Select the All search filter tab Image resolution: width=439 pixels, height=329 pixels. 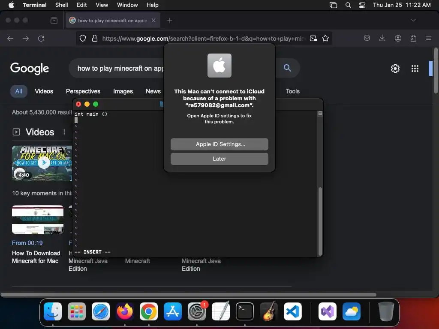point(19,91)
